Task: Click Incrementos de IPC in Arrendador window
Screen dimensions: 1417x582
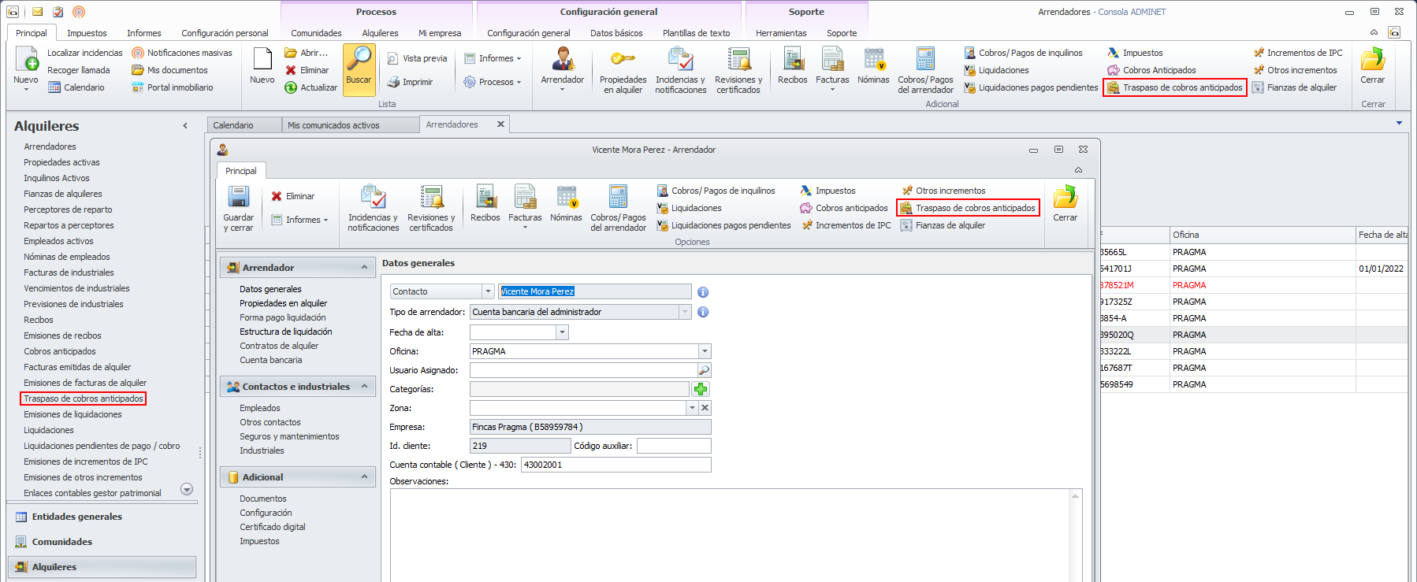Action: pyautogui.click(x=846, y=225)
